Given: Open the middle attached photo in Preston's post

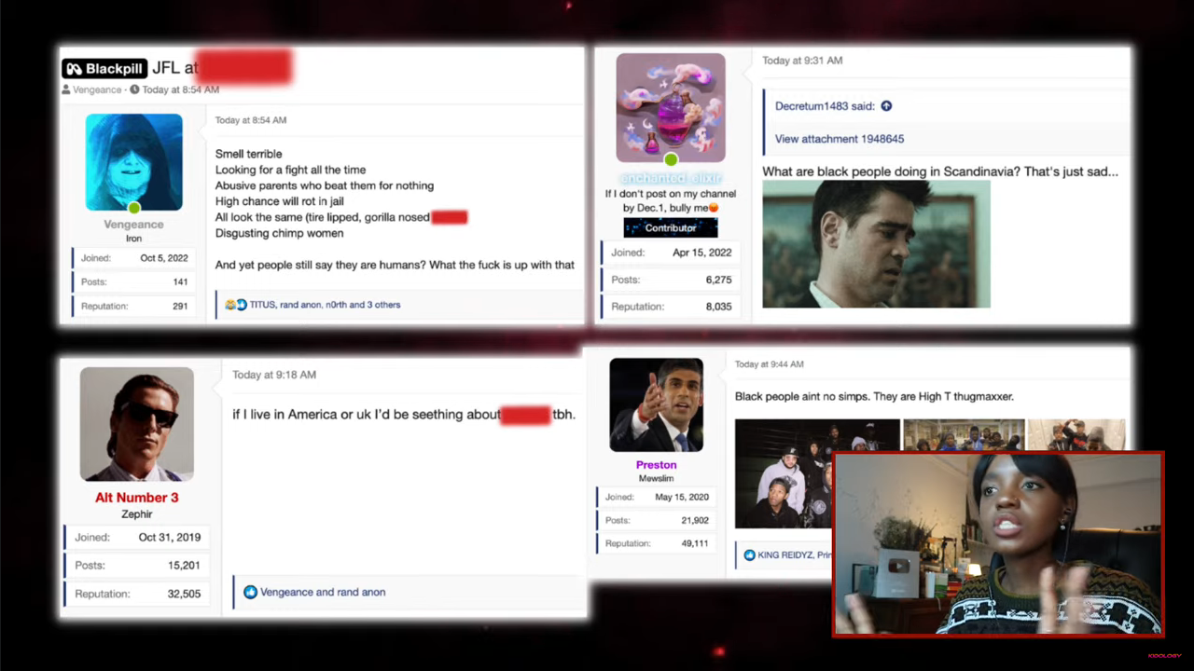Looking at the screenshot, I should click(964, 436).
